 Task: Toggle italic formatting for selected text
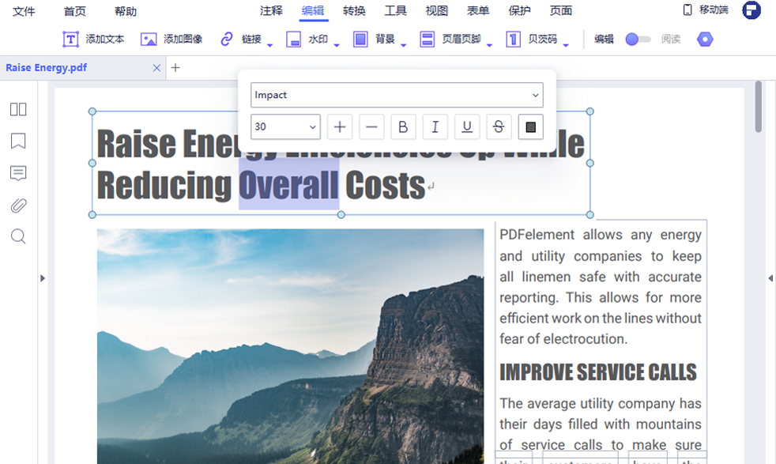click(435, 126)
